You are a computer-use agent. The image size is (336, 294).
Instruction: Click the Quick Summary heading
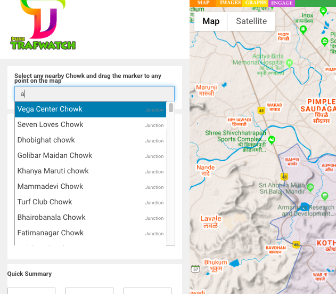click(29, 274)
